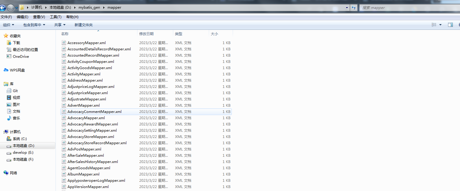Open the help question mark icon
Image resolution: width=460 pixels, height=191 pixels.
click(459, 25)
